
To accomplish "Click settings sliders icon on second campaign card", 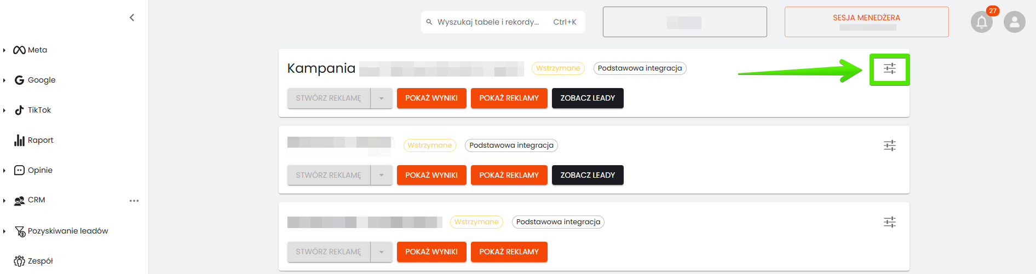I will coord(890,145).
